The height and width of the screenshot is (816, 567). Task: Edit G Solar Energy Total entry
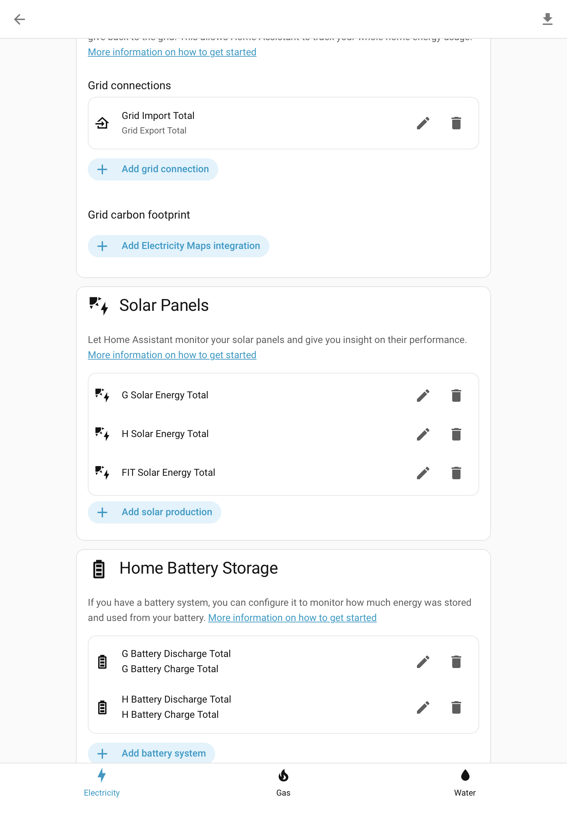pyautogui.click(x=423, y=396)
